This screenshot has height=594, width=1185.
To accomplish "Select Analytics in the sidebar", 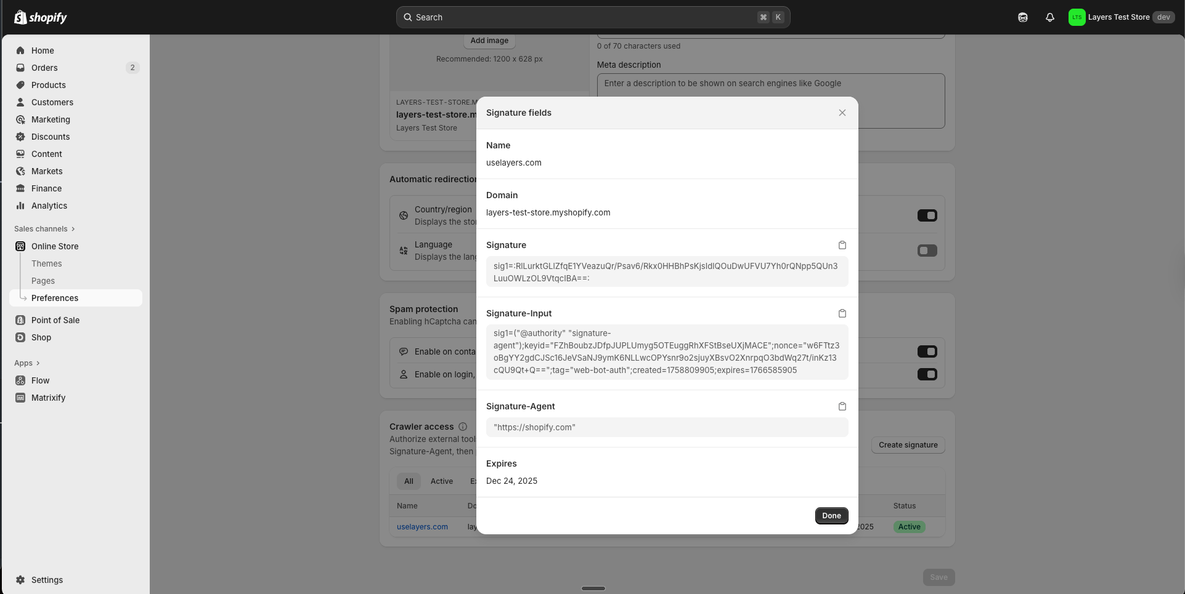I will [x=49, y=206].
